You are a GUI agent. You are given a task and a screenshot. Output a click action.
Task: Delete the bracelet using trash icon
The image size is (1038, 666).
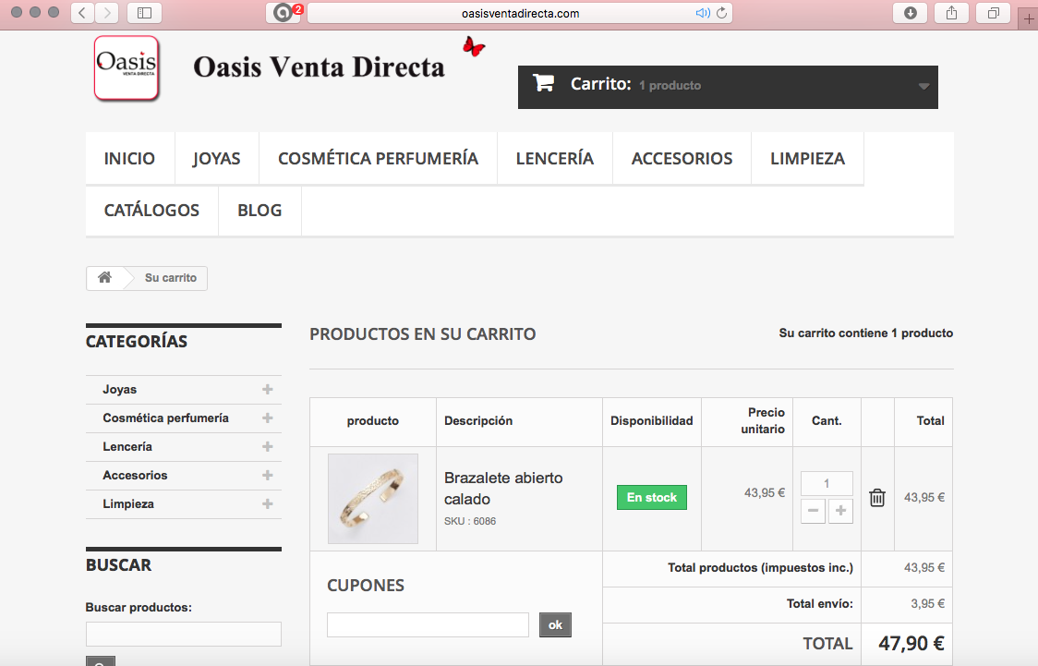coord(877,498)
